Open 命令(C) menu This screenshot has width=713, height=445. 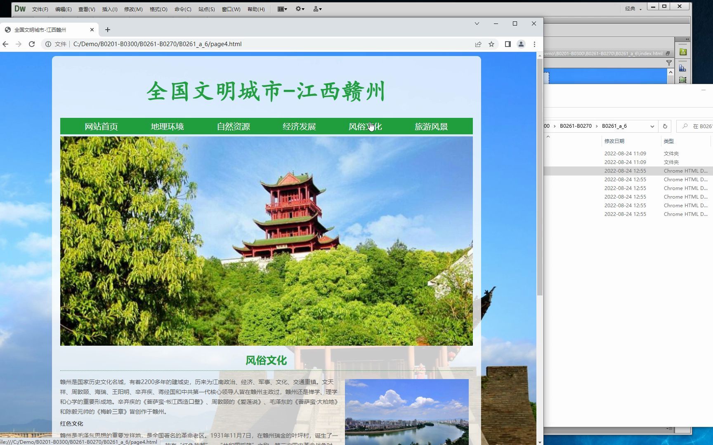[x=183, y=9]
